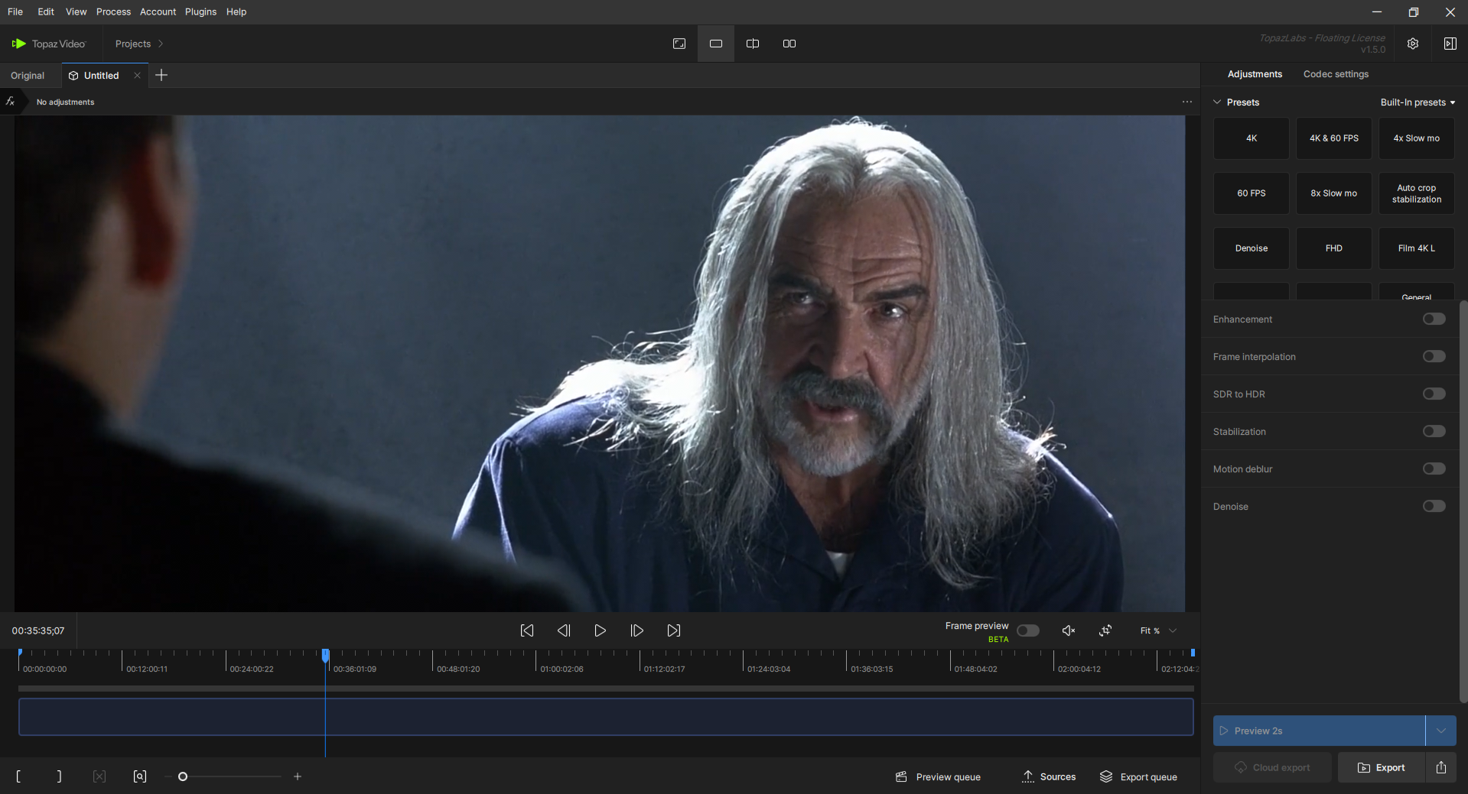Viewport: 1468px width, 794px height.
Task: Set trim out-point bracket
Action: [59, 776]
